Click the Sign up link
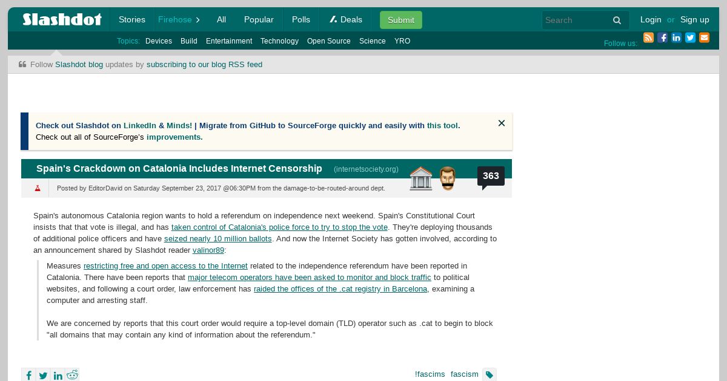727x381 pixels. [x=695, y=19]
